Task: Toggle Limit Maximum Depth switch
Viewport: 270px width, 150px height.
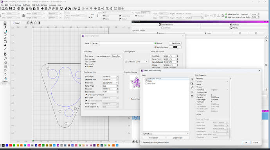Action: tap(86, 95)
